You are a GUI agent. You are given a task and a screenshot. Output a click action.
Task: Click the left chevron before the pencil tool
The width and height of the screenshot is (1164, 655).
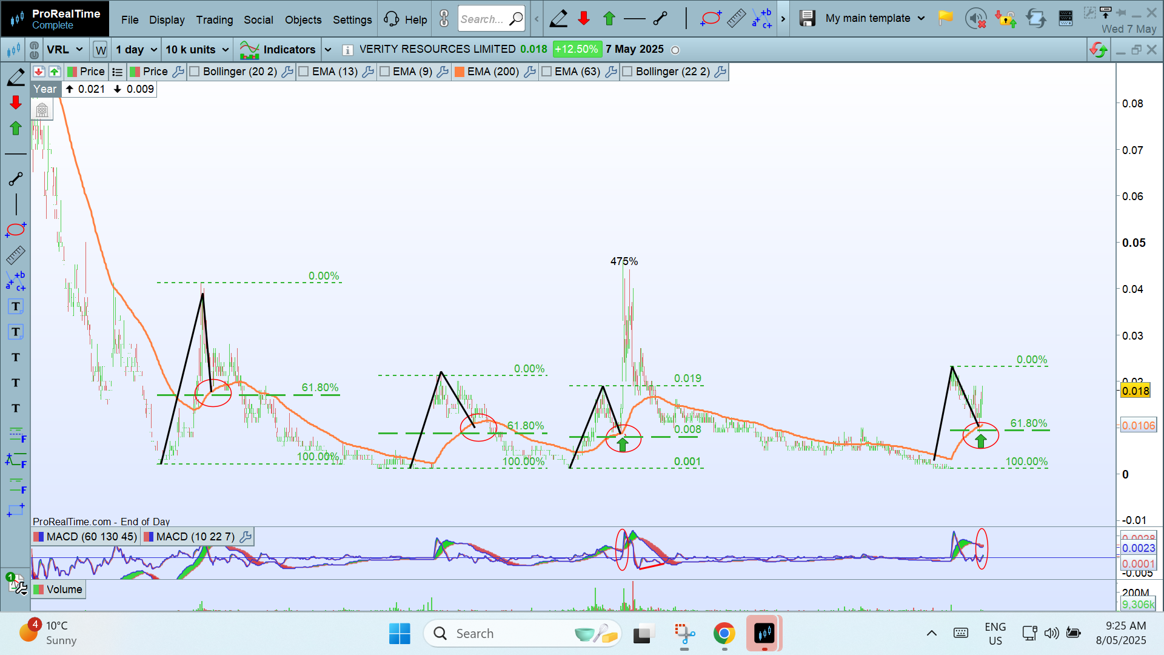537,19
